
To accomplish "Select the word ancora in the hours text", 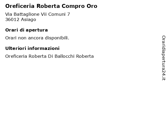I will click(x=36, y=38).
